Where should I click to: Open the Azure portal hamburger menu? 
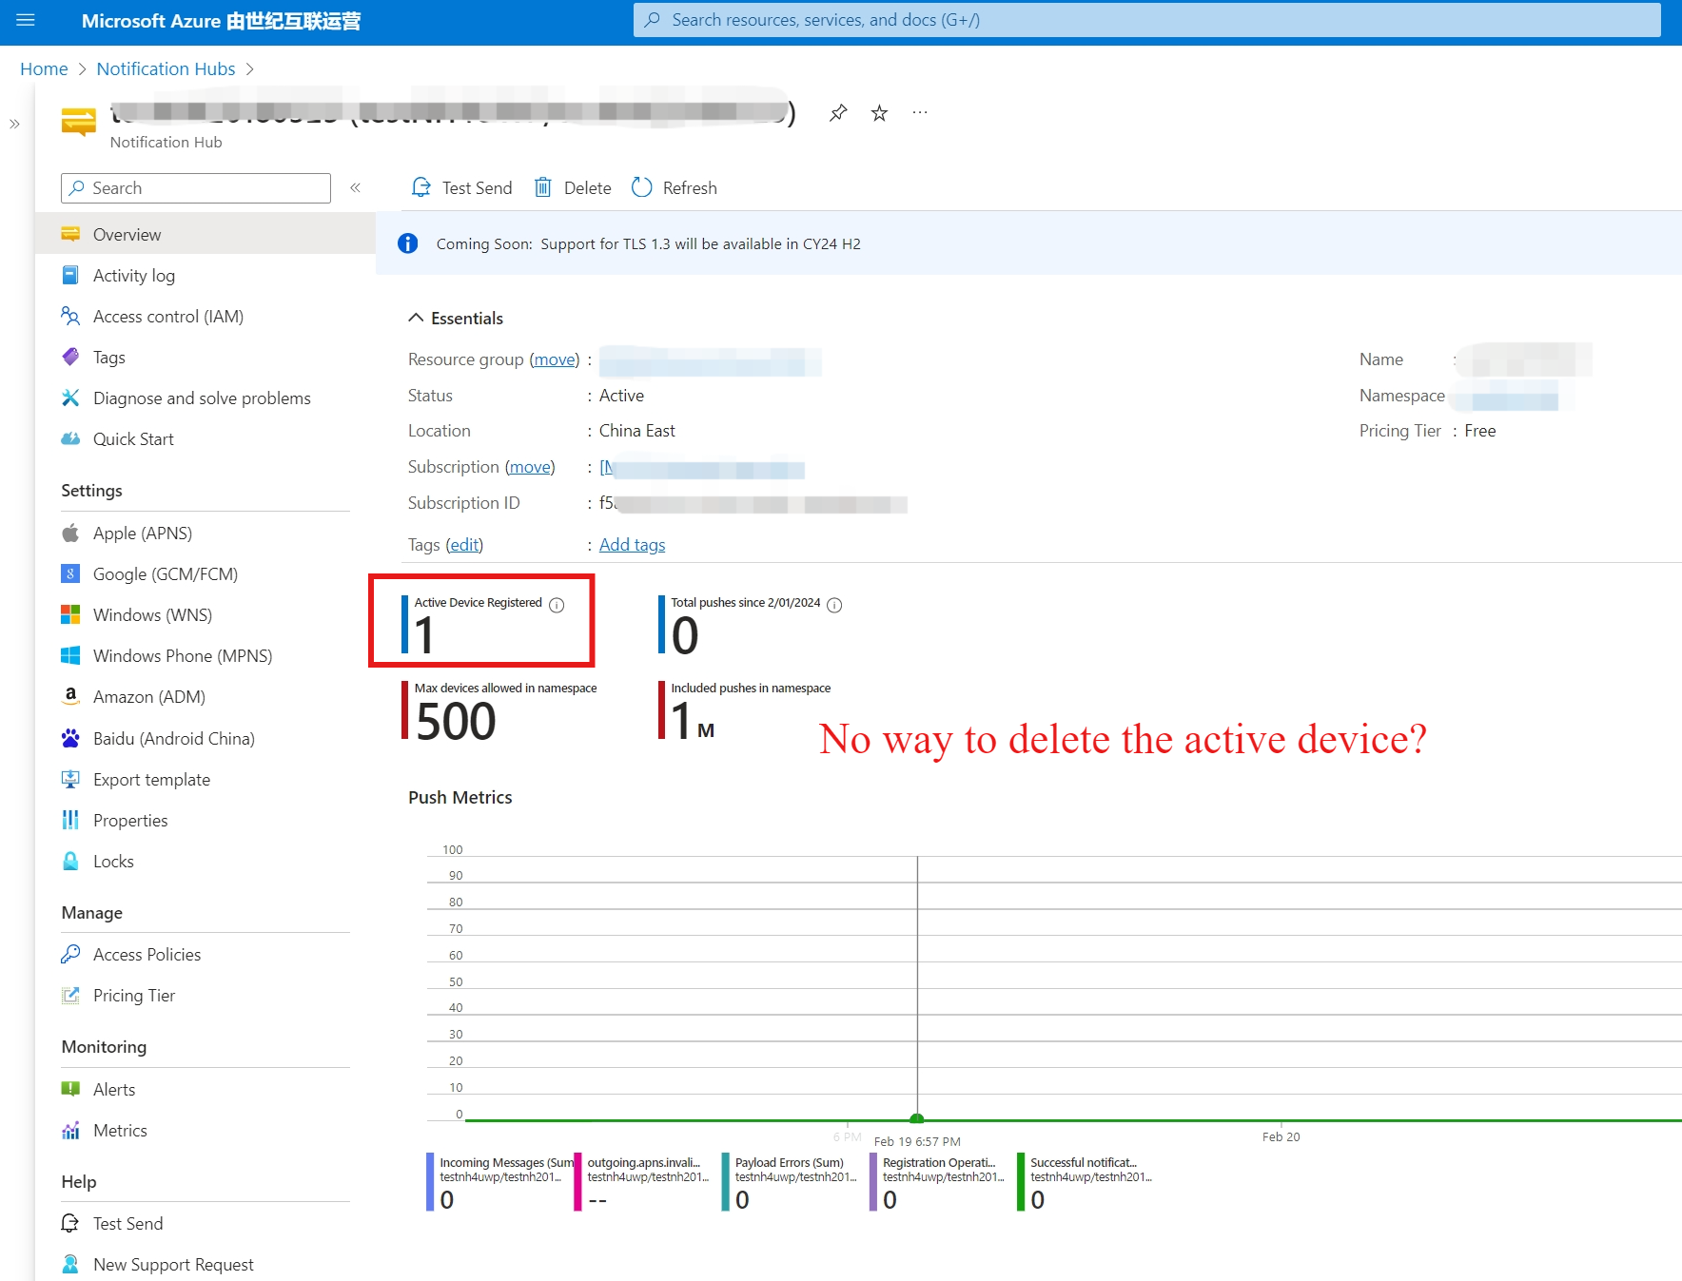click(26, 20)
